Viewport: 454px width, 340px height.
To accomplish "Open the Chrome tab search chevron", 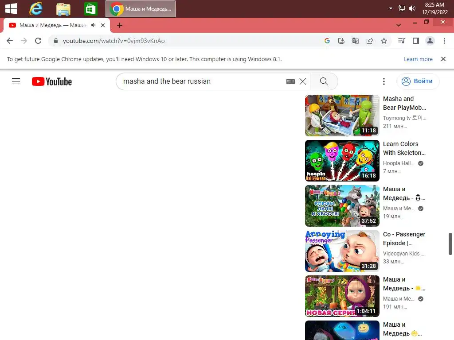I will [399, 25].
